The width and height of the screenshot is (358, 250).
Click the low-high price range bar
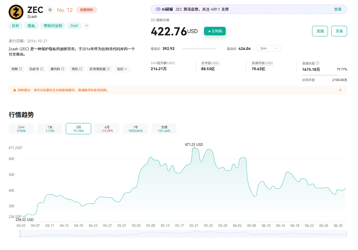click(200, 49)
